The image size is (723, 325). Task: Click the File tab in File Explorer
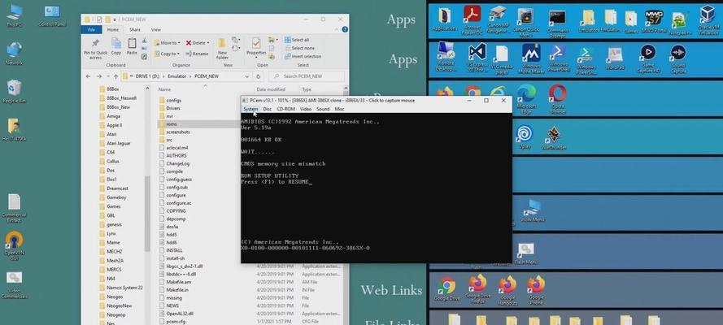tap(91, 29)
